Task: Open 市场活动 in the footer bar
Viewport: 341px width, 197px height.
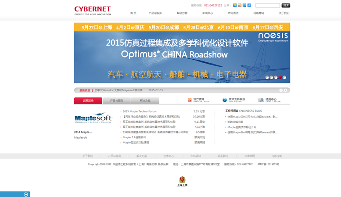Action: click(x=196, y=156)
